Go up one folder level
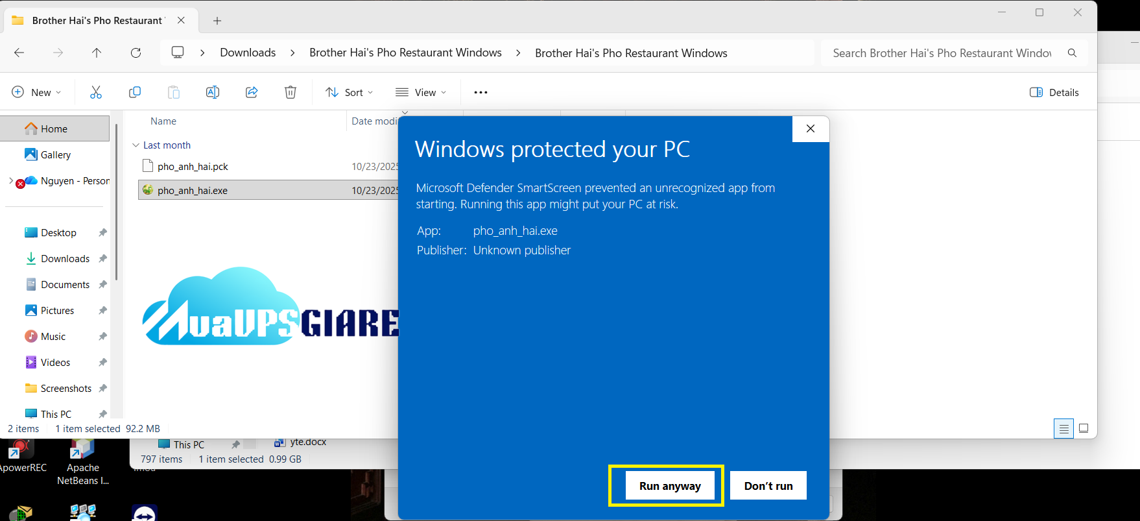The image size is (1140, 521). pyautogui.click(x=97, y=53)
